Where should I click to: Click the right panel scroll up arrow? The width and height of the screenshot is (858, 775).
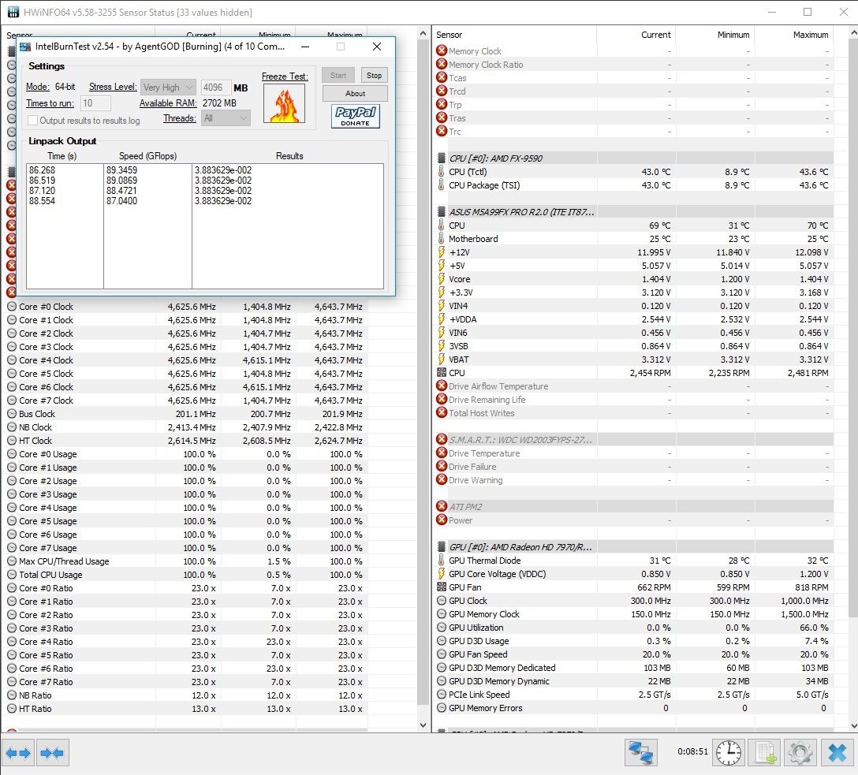pos(853,33)
